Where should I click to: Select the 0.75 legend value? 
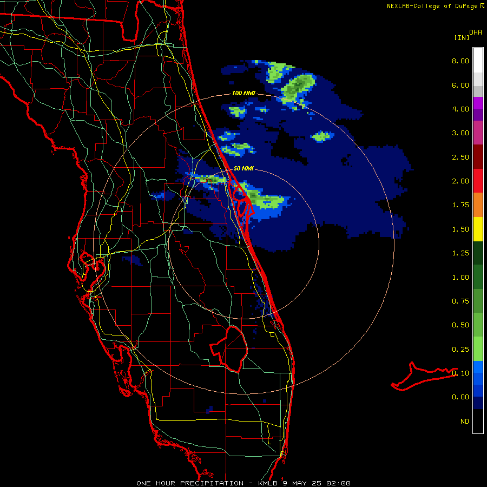460,301
